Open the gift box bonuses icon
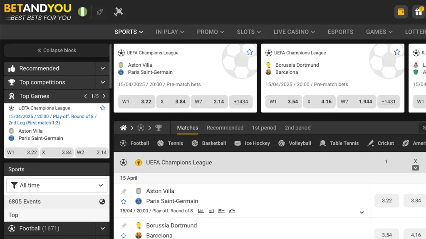The height and width of the screenshot is (239, 426). coord(419,12)
